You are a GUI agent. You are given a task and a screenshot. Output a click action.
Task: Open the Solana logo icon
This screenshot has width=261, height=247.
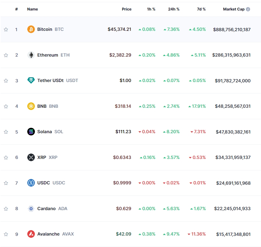pos(31,132)
